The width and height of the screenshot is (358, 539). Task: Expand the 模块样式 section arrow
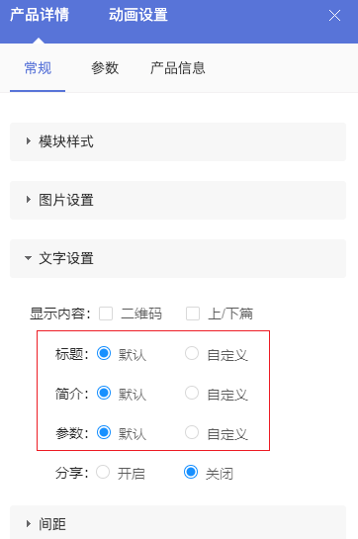pos(29,141)
